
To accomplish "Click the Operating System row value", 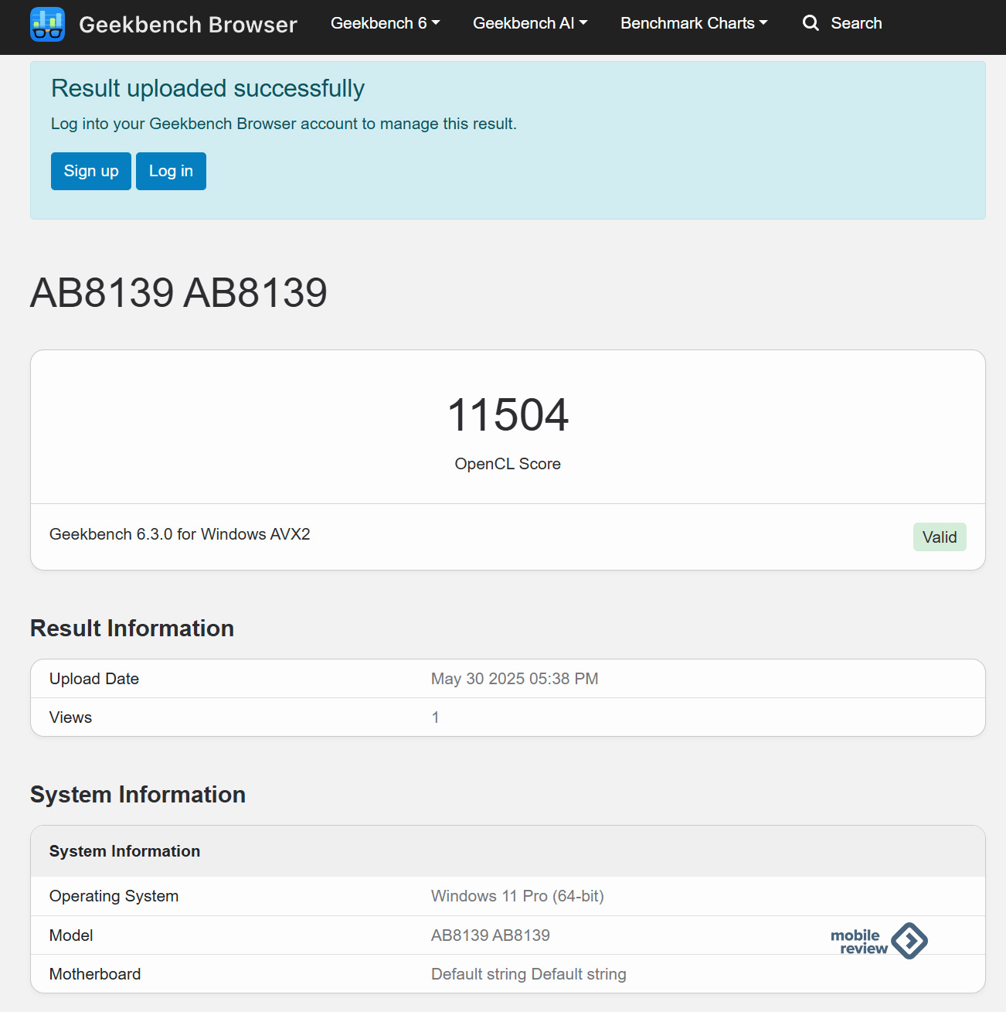I will point(517,896).
